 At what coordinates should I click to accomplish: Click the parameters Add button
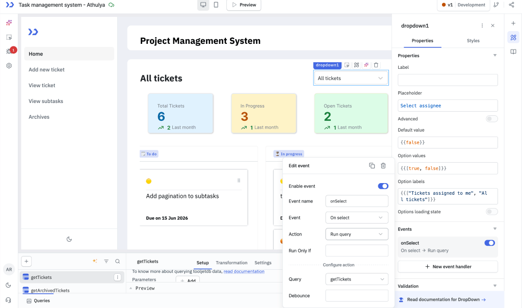click(188, 279)
